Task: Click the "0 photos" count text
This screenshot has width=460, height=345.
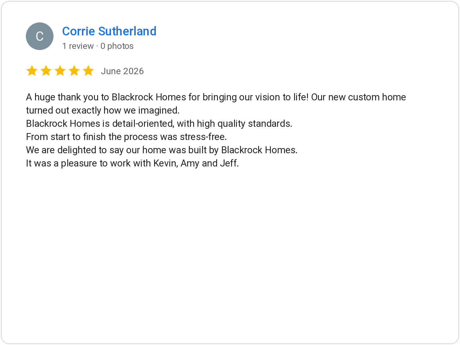Action: [117, 46]
